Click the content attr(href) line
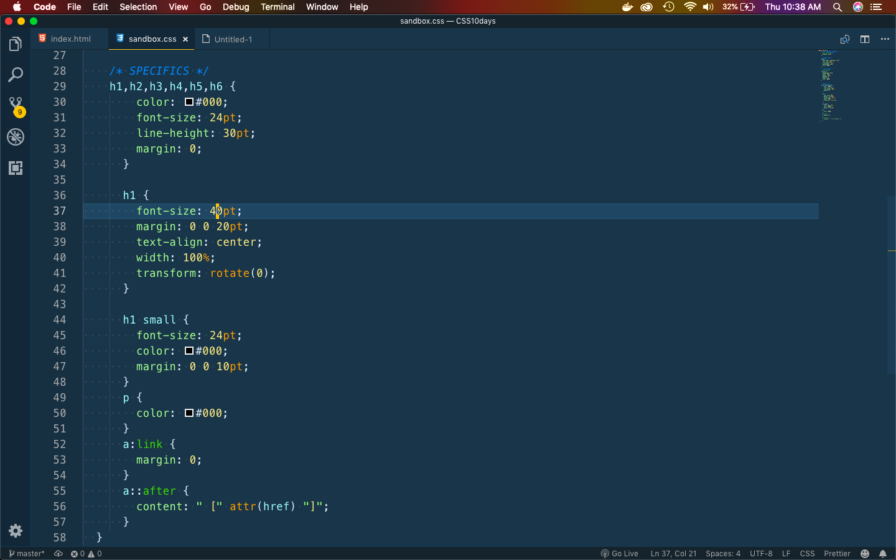The image size is (896, 560). pos(232,506)
